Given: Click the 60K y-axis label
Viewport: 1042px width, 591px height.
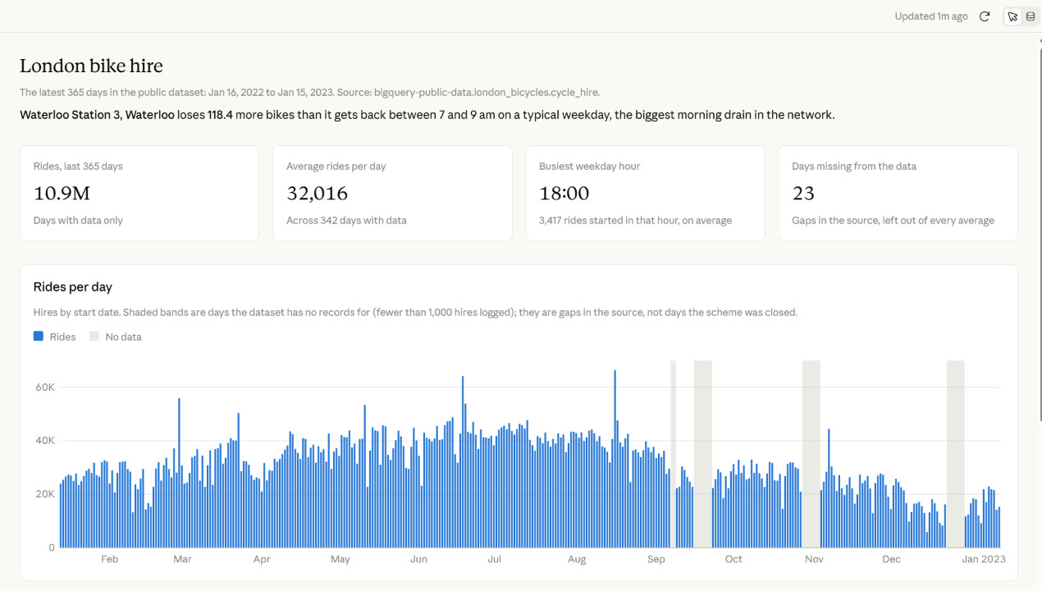Looking at the screenshot, I should tap(45, 387).
